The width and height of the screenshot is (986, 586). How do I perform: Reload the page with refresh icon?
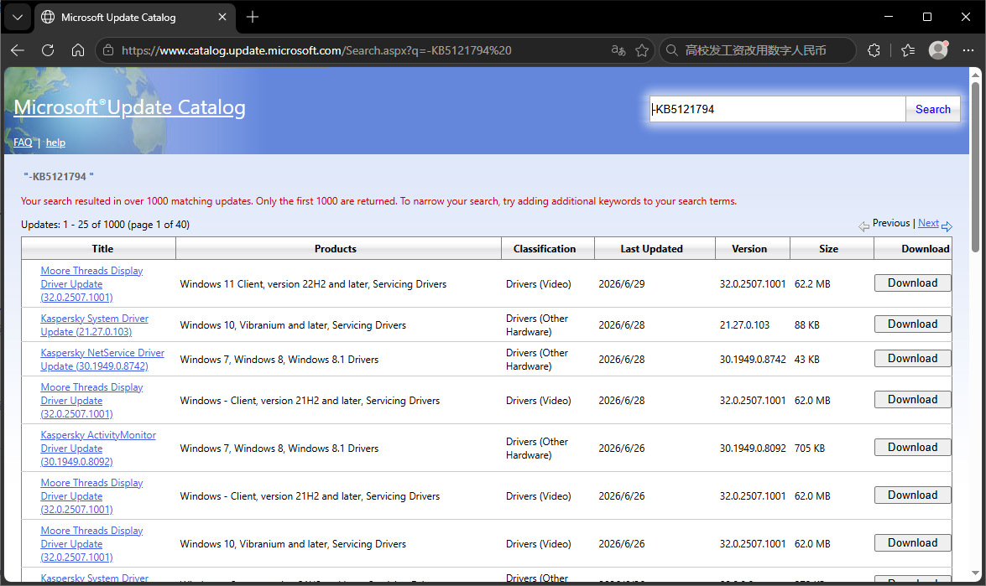point(48,50)
